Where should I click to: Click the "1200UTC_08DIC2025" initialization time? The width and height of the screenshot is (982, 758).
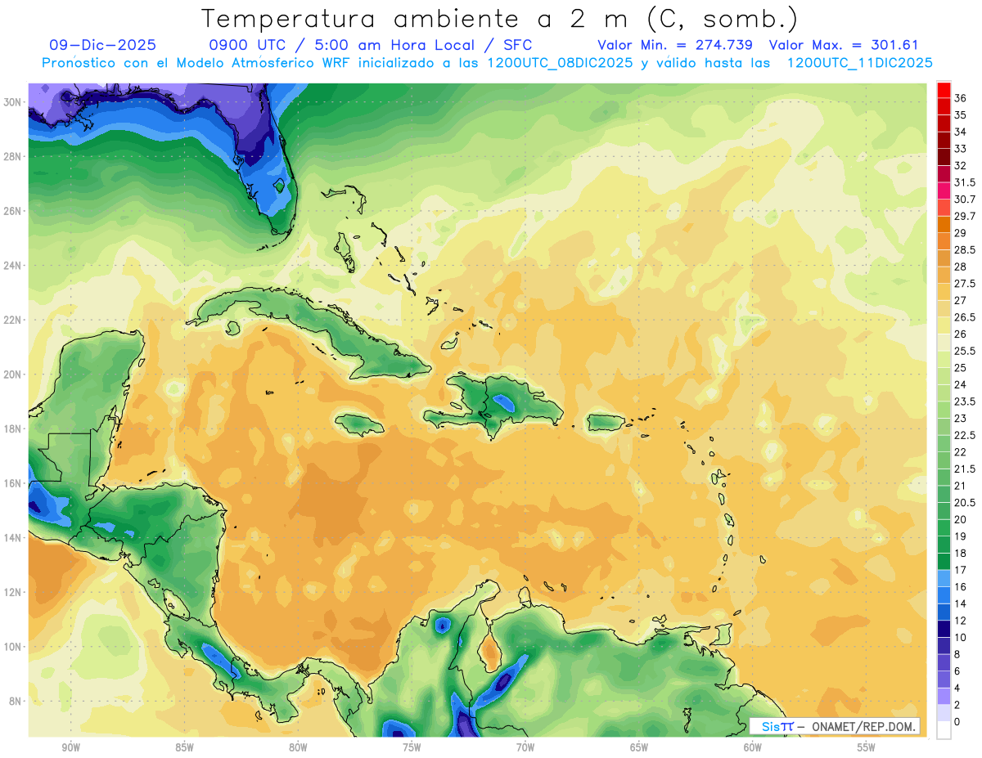[x=560, y=63]
